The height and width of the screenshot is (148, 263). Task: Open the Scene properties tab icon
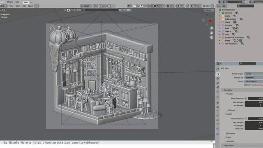click(217, 87)
